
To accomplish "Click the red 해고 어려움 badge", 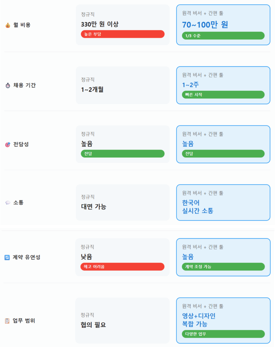I will click(x=122, y=267).
